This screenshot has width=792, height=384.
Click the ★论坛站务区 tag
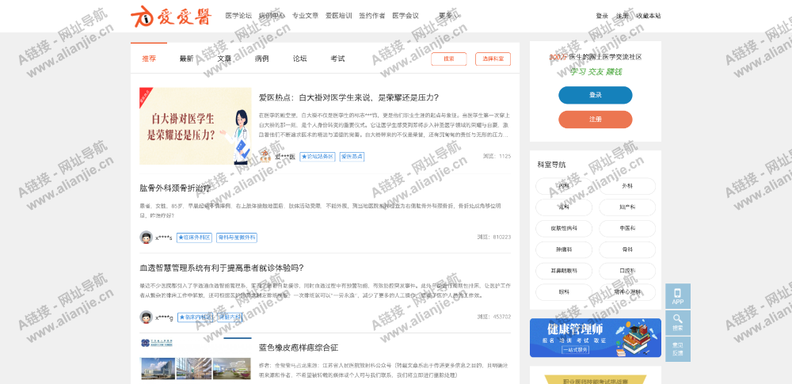pos(318,157)
